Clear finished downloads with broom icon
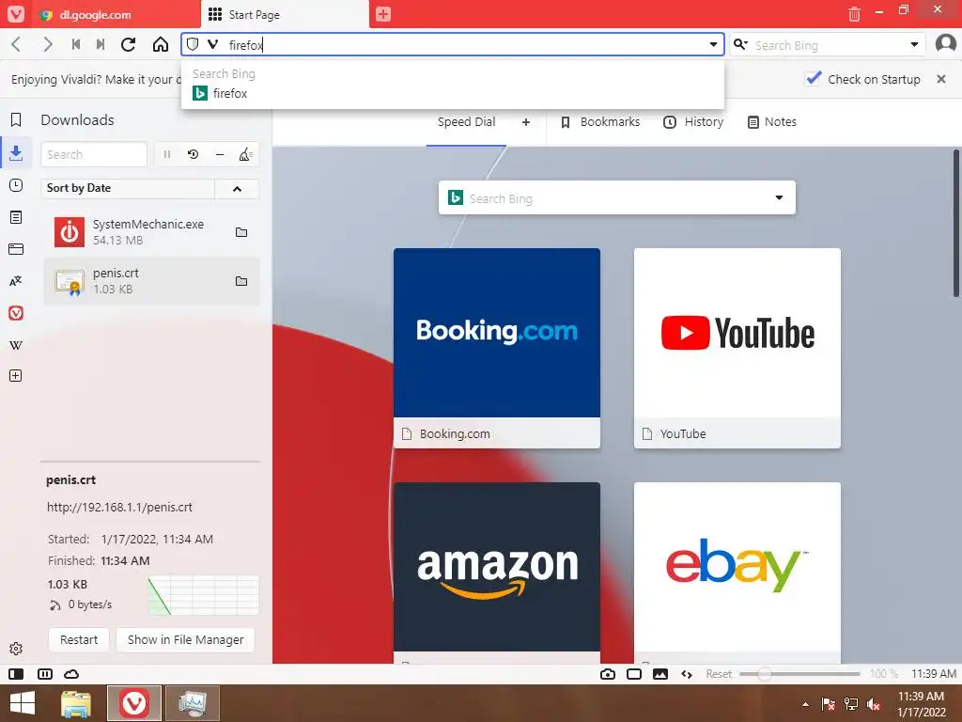The image size is (962, 722). [x=245, y=155]
